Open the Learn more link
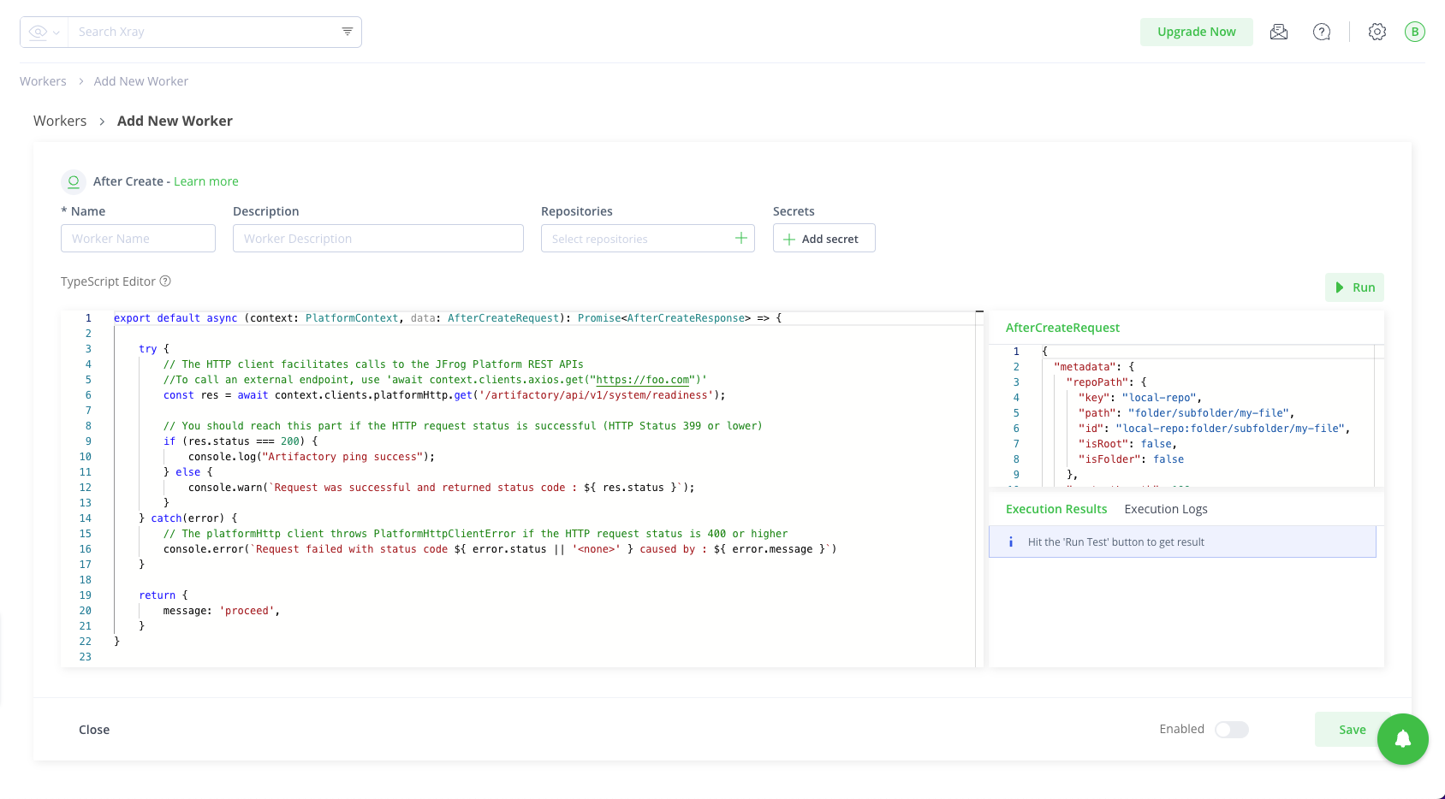 click(205, 181)
